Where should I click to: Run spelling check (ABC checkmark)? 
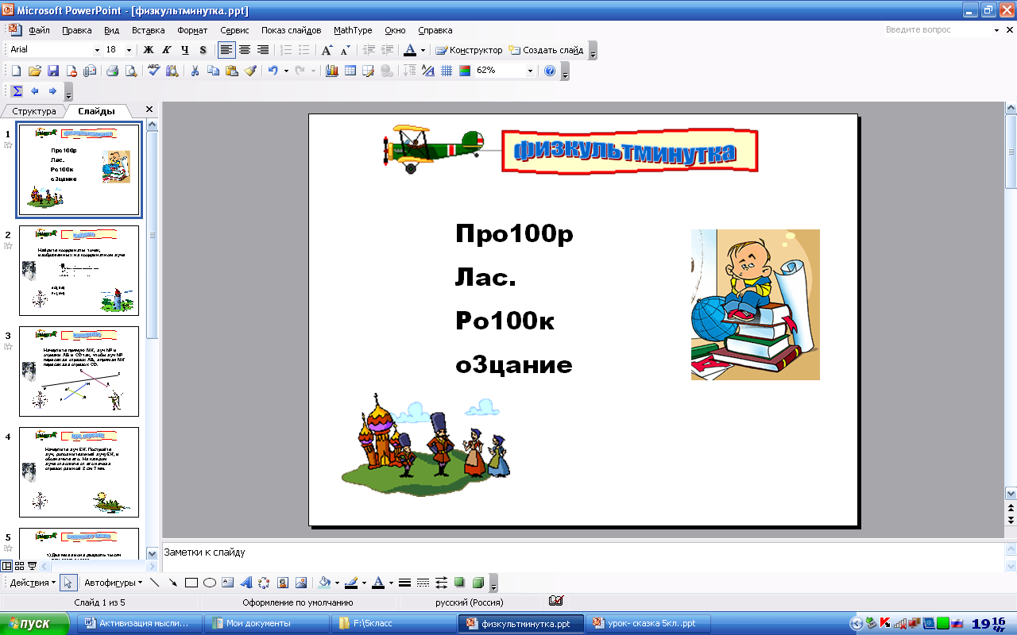(154, 71)
